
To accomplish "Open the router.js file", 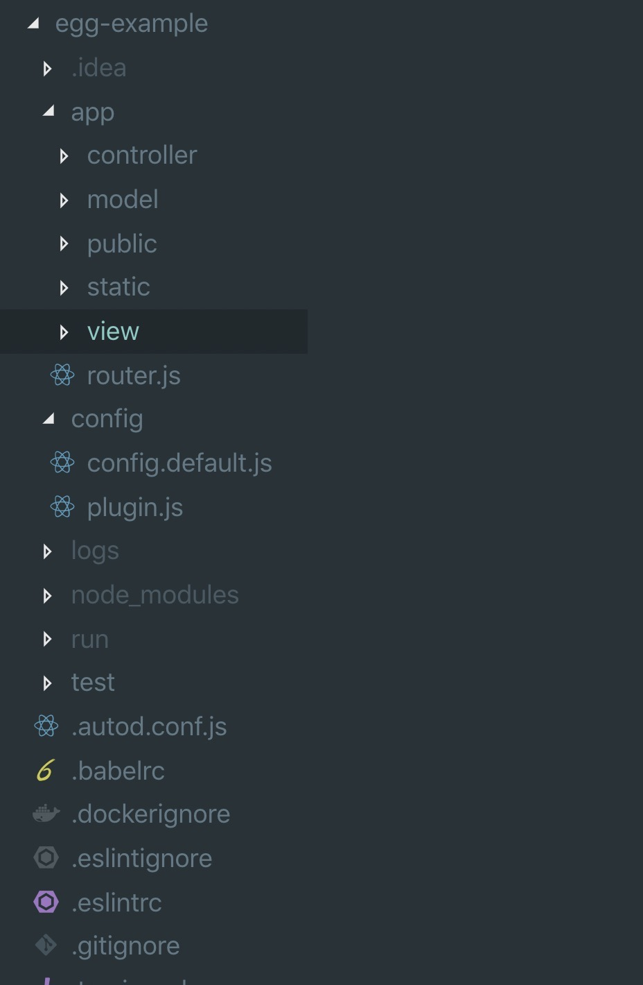I will [134, 376].
